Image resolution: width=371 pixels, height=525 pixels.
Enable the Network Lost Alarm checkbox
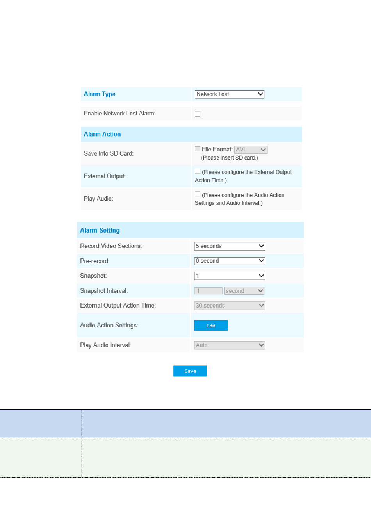coord(198,114)
